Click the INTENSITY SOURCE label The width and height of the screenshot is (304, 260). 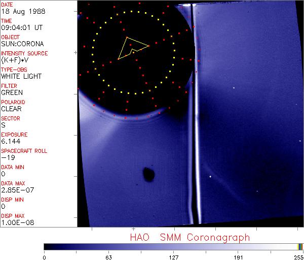pos(24,53)
